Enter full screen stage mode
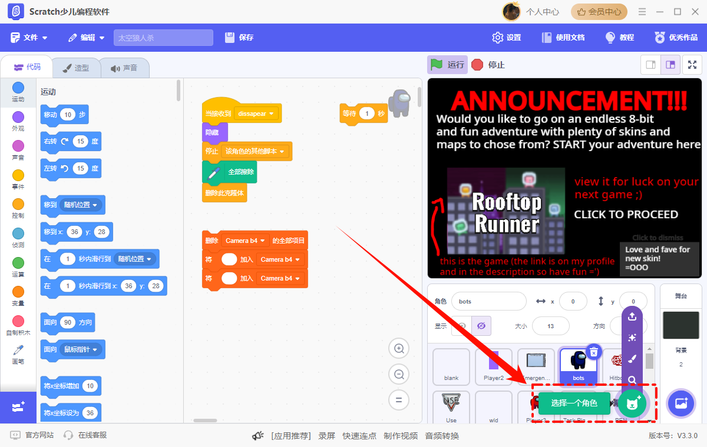Viewport: 707px width, 447px height. (692, 65)
